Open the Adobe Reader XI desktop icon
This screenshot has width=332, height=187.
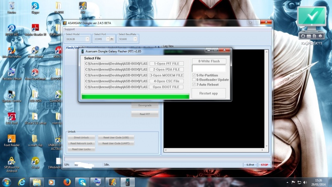coord(35,30)
